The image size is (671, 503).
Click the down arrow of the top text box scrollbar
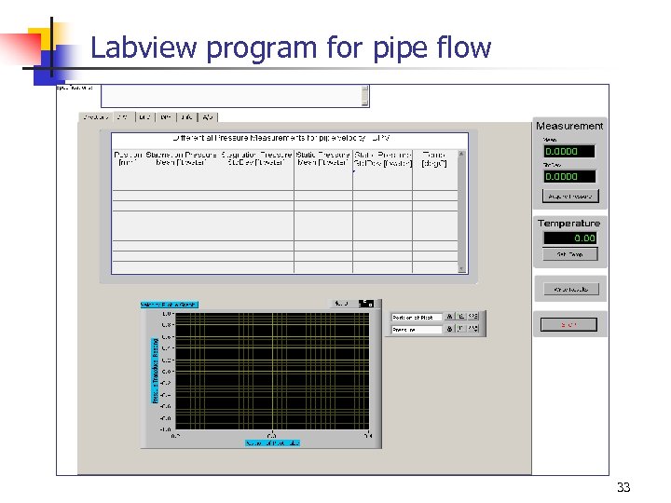(365, 102)
